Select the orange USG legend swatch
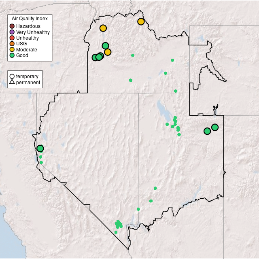Screen dimensions: 259x259 12,43
